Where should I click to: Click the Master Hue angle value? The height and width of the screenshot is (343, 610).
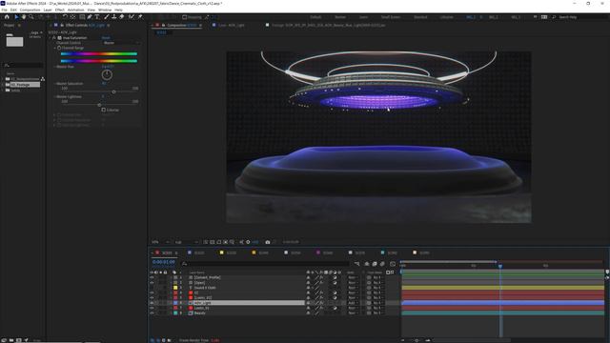(x=108, y=67)
